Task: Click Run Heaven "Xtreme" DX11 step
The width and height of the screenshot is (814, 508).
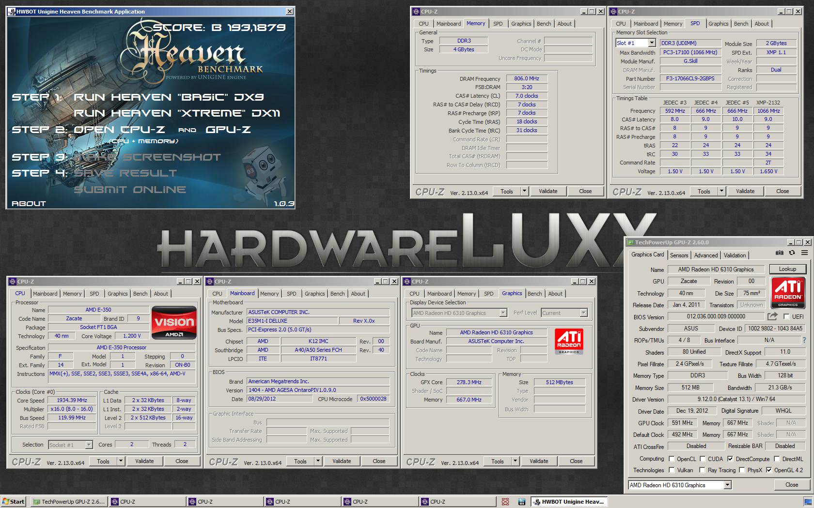Action: click(177, 113)
